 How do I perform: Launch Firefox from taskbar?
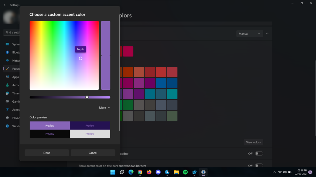click(x=149, y=172)
